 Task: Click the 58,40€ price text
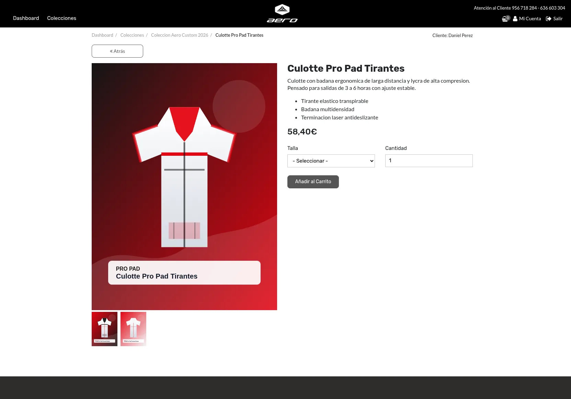pos(302,132)
